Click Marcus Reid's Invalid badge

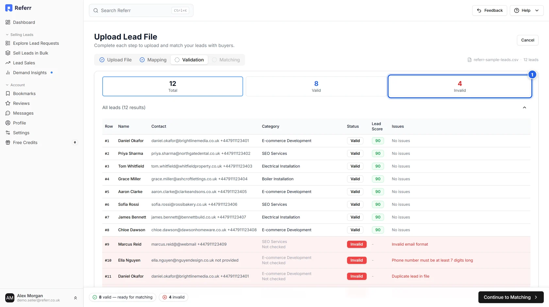(x=357, y=244)
